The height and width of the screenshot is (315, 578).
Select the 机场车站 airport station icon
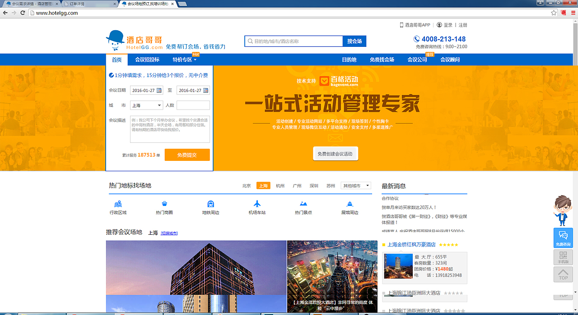(x=257, y=204)
